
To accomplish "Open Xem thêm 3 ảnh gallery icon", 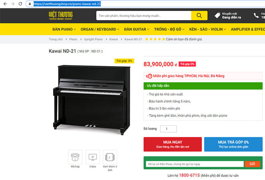I will pos(110,157).
